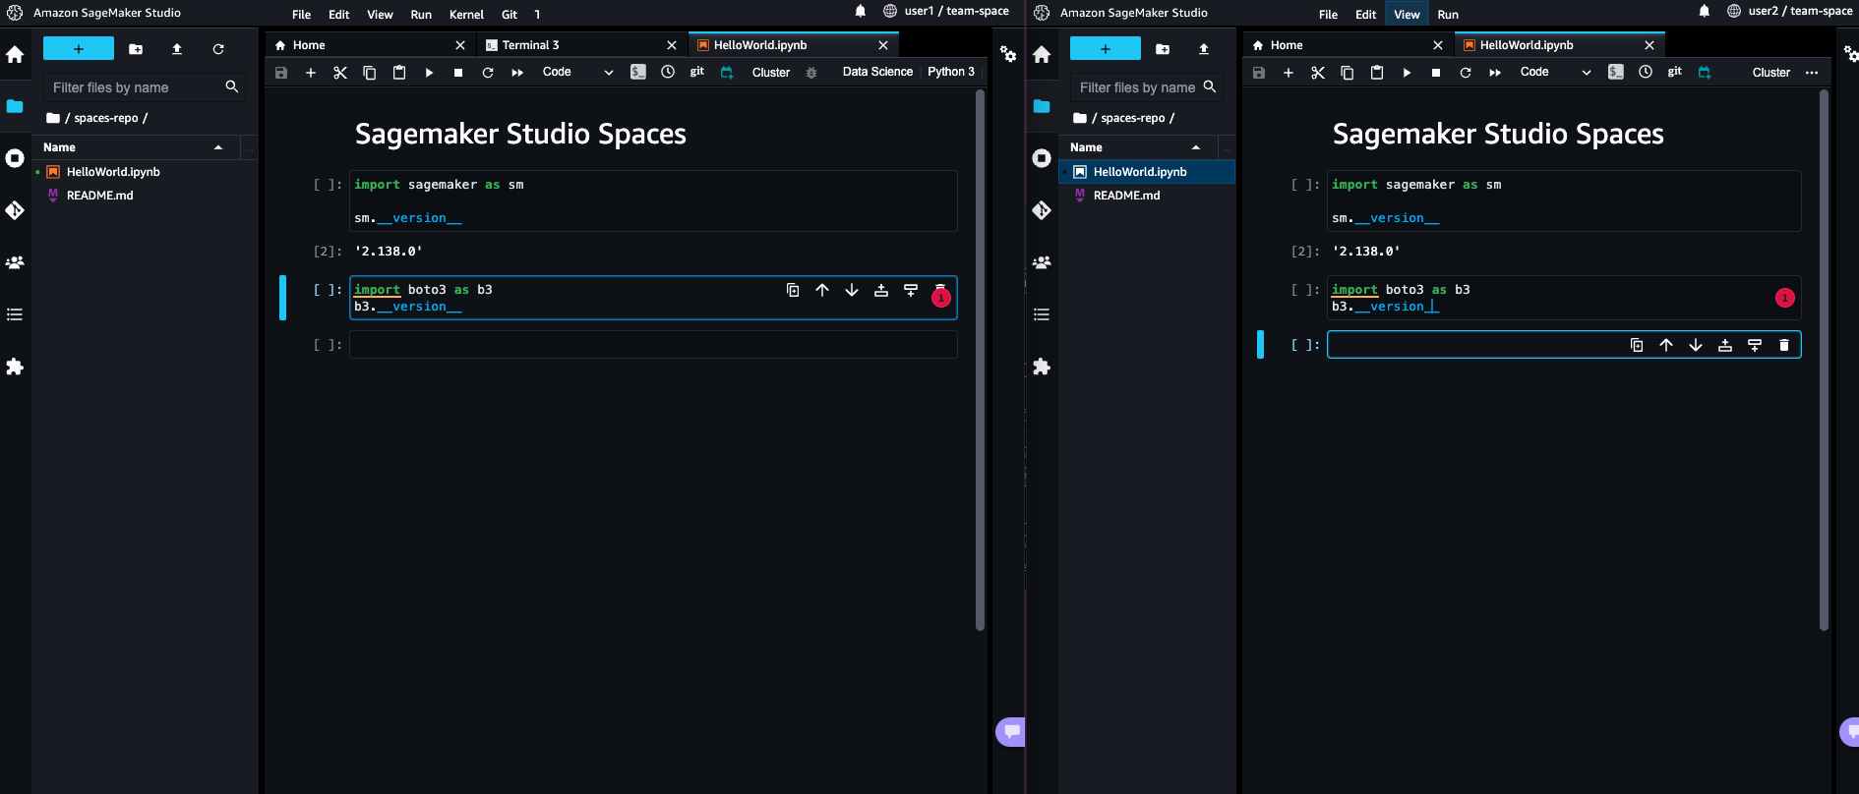
Task: Copy cell using left notebook toolbar icon
Action: tap(370, 73)
